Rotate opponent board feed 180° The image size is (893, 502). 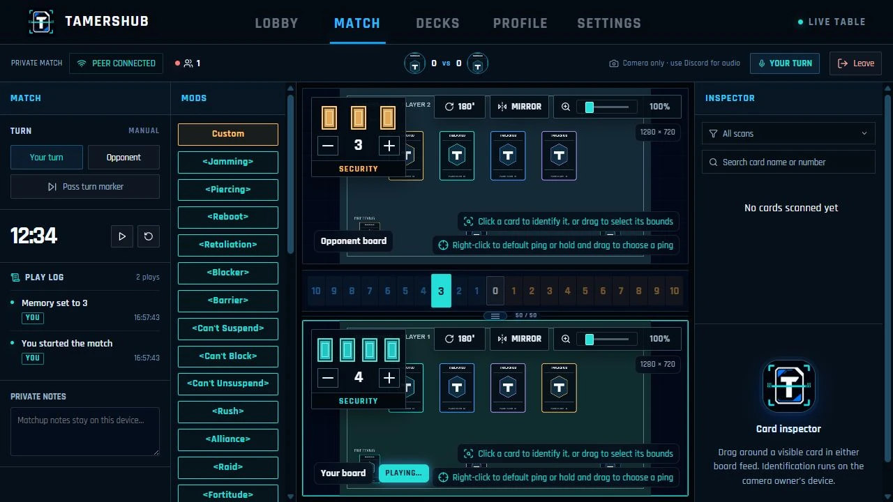pyautogui.click(x=459, y=107)
